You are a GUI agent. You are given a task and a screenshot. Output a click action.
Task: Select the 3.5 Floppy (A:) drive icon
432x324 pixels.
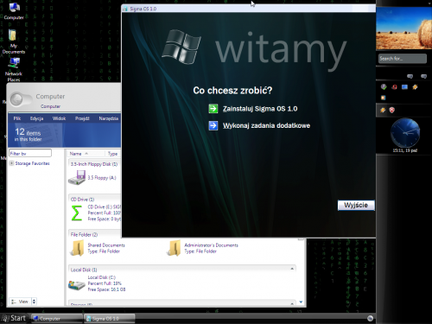[77, 177]
